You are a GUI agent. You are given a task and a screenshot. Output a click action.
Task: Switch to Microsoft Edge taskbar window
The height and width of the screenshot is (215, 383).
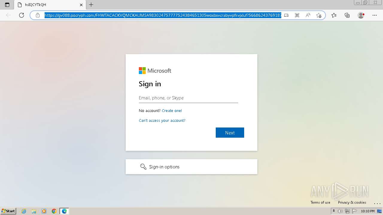click(x=64, y=211)
